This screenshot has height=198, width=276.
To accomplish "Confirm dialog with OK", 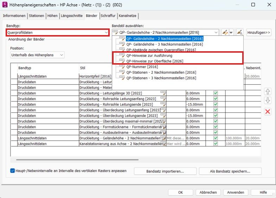I will coord(180,192).
